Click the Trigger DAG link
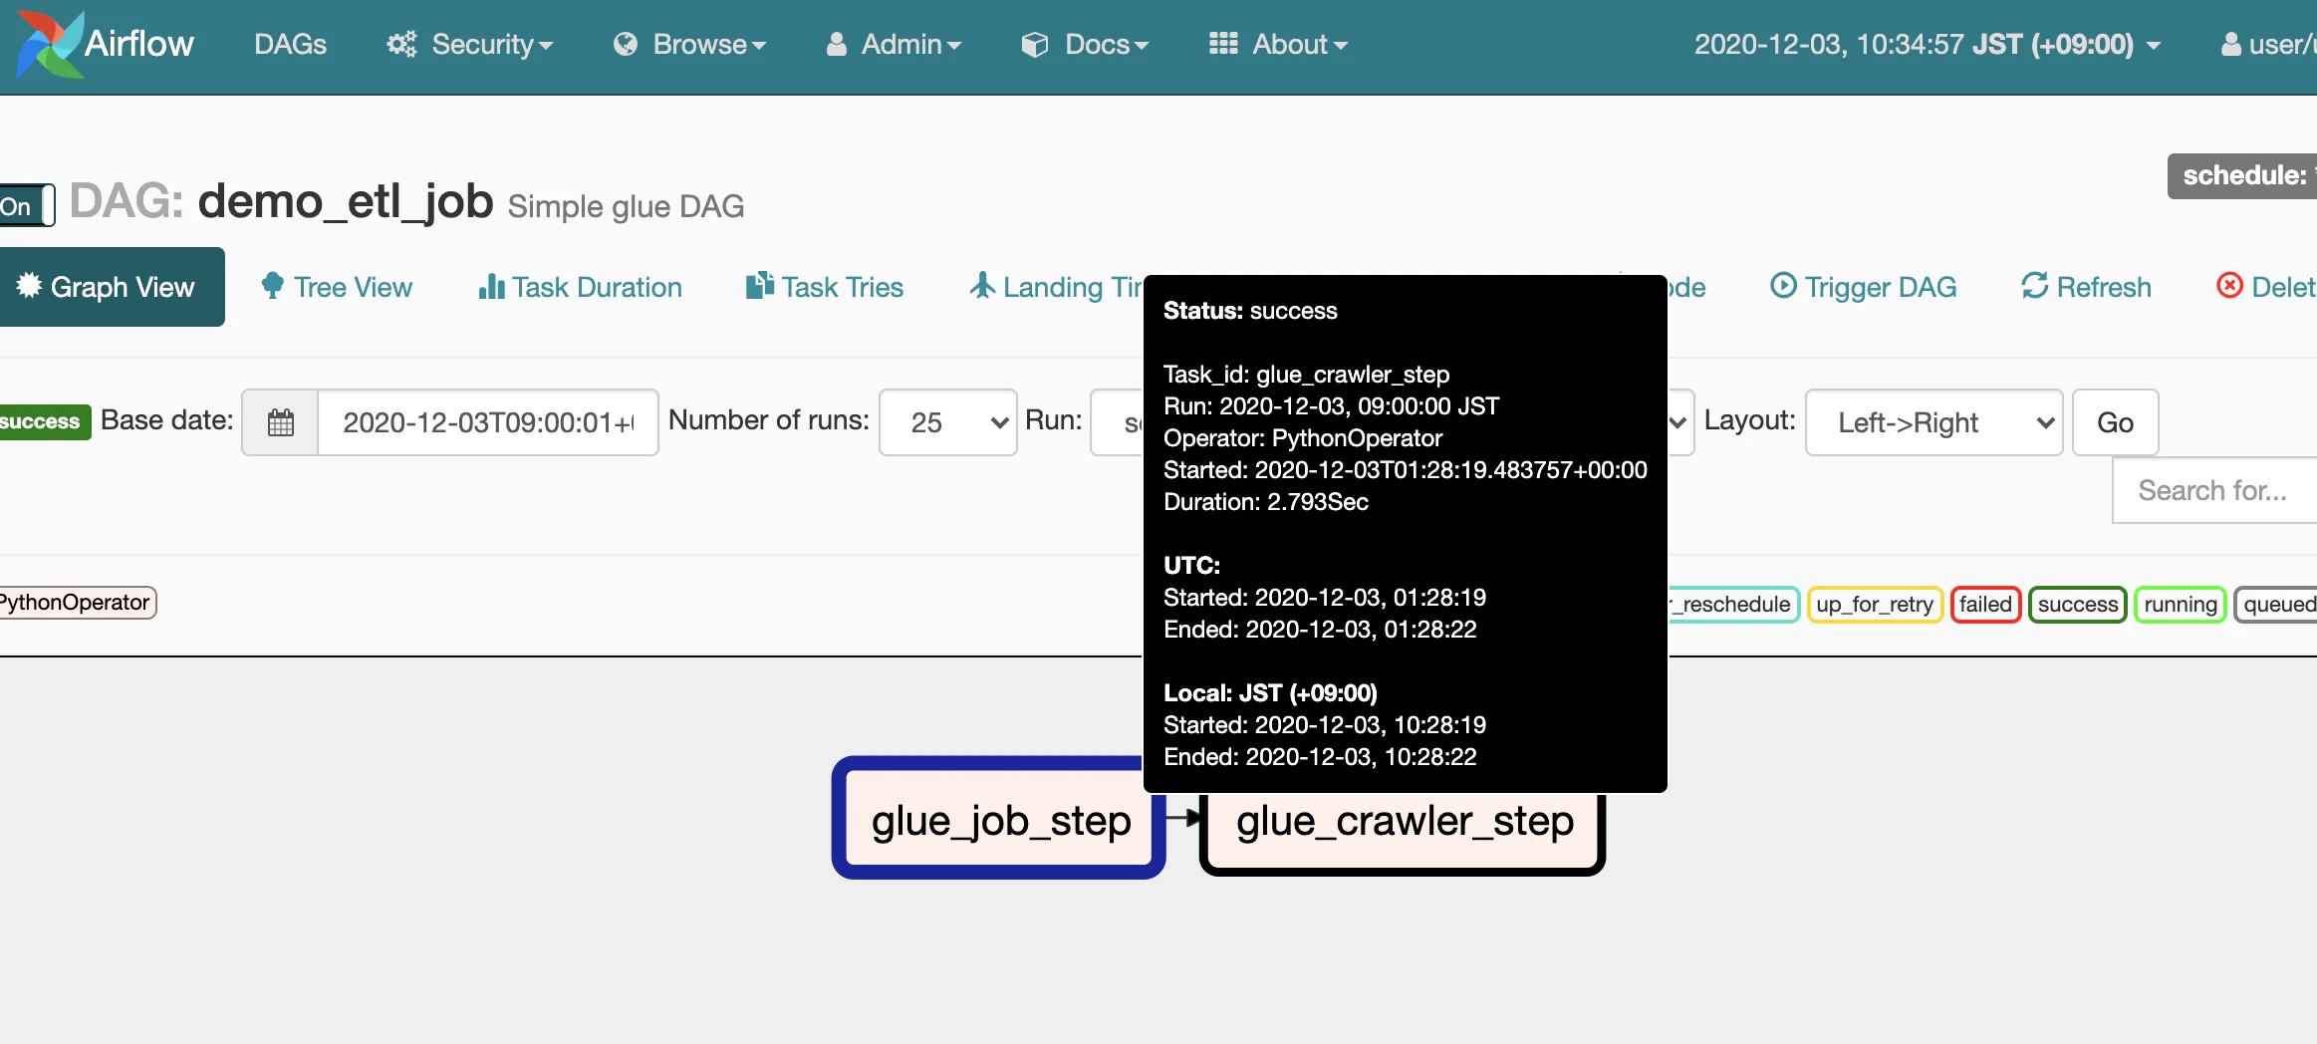The width and height of the screenshot is (2317, 1044). [1863, 287]
